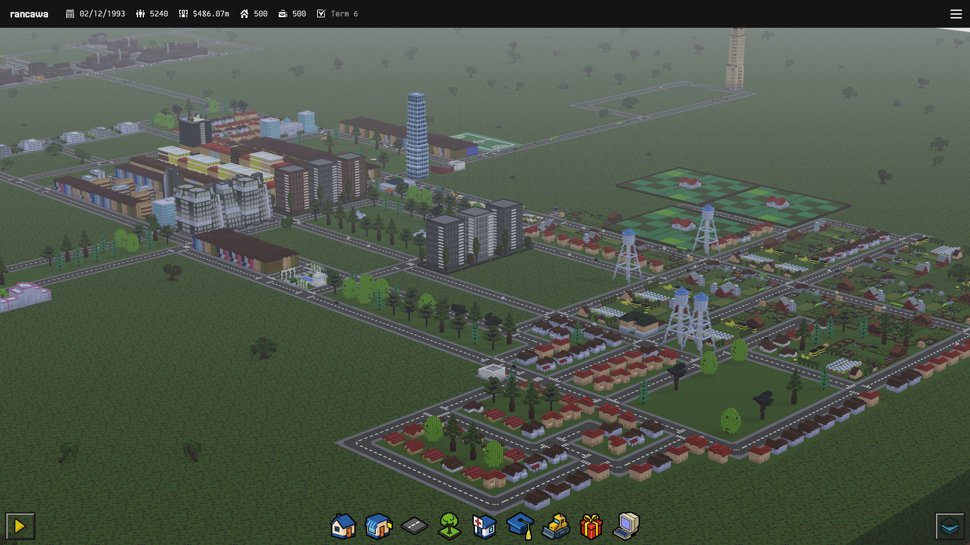Select the commercial shop build tool
This screenshot has height=545, width=970.
pyautogui.click(x=378, y=526)
